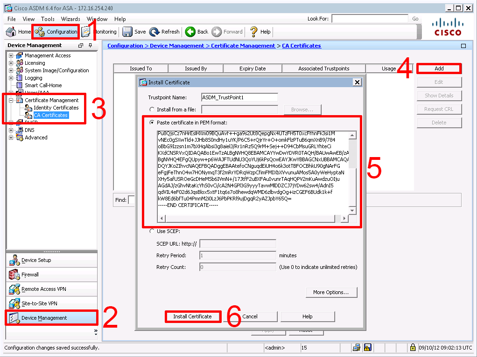This screenshot has height=357, width=477.
Task: Expand the Advanced tree node
Action: (x=11, y=138)
